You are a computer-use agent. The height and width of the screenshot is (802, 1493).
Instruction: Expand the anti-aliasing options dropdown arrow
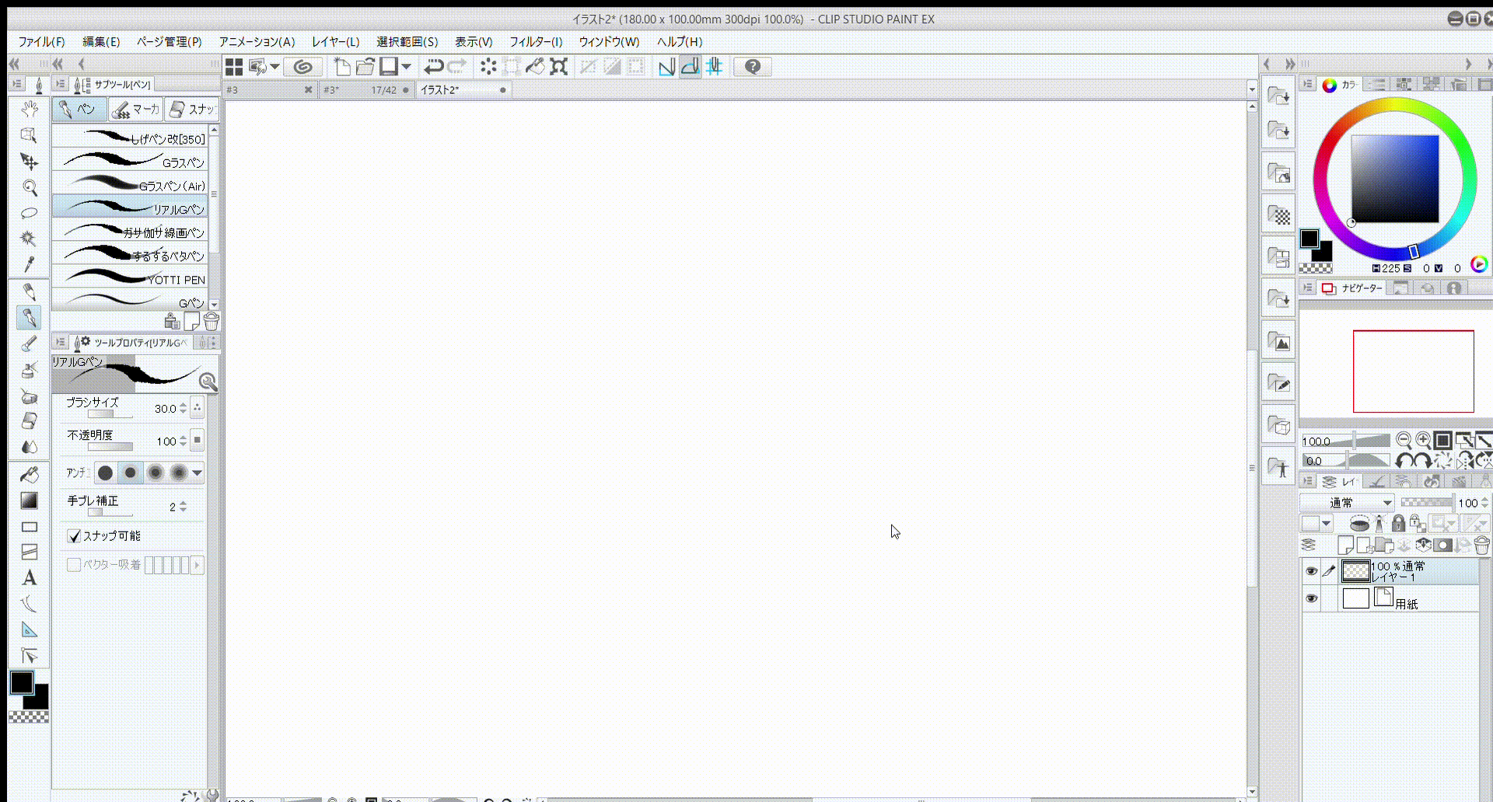pos(198,472)
